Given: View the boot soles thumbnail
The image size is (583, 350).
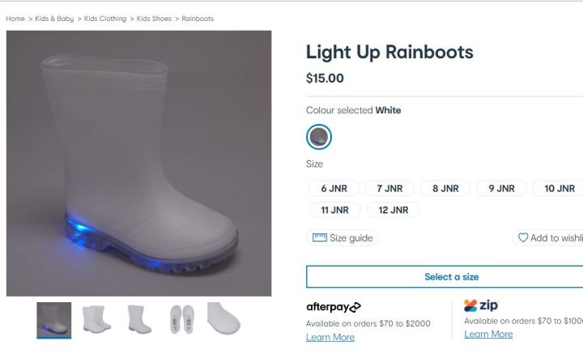Looking at the screenshot, I should [x=182, y=319].
